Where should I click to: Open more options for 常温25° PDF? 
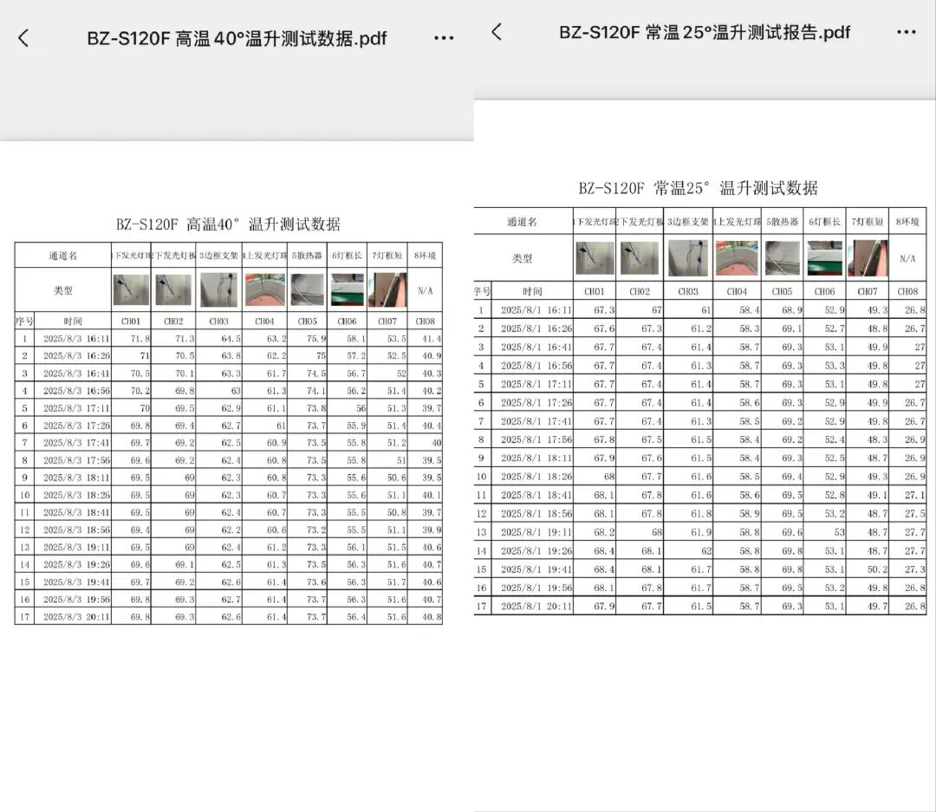(907, 32)
